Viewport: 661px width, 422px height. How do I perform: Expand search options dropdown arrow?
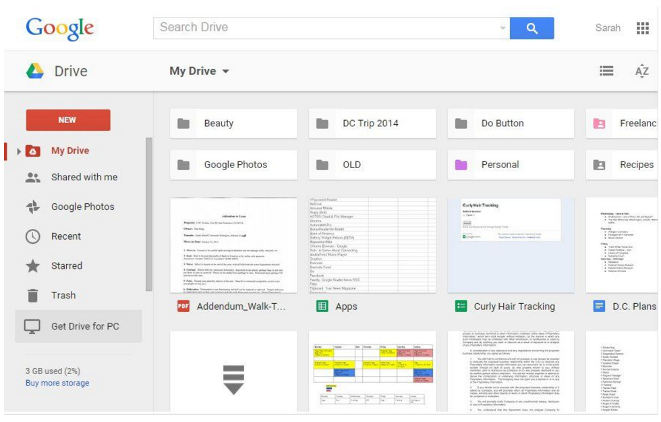tap(502, 28)
